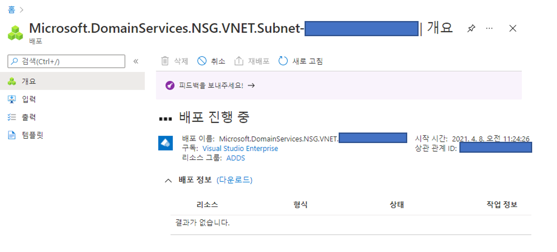Click the 출력 checklist icon
557x252 pixels.
12,117
